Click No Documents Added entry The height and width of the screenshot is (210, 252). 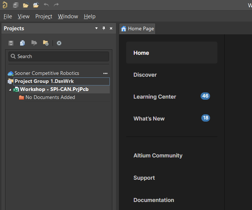click(50, 98)
